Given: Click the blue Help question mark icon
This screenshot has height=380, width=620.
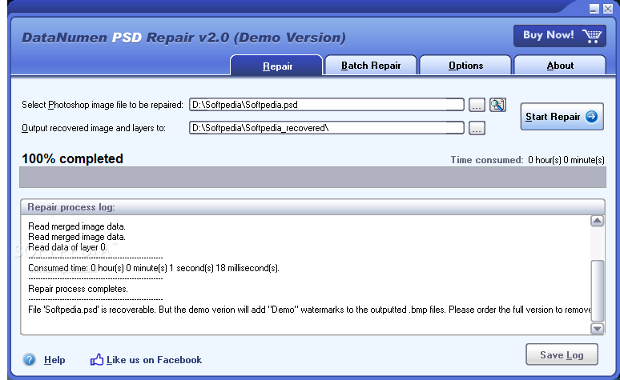Looking at the screenshot, I should point(30,360).
